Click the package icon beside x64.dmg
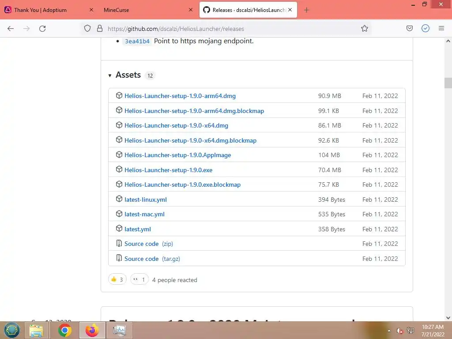 119,125
